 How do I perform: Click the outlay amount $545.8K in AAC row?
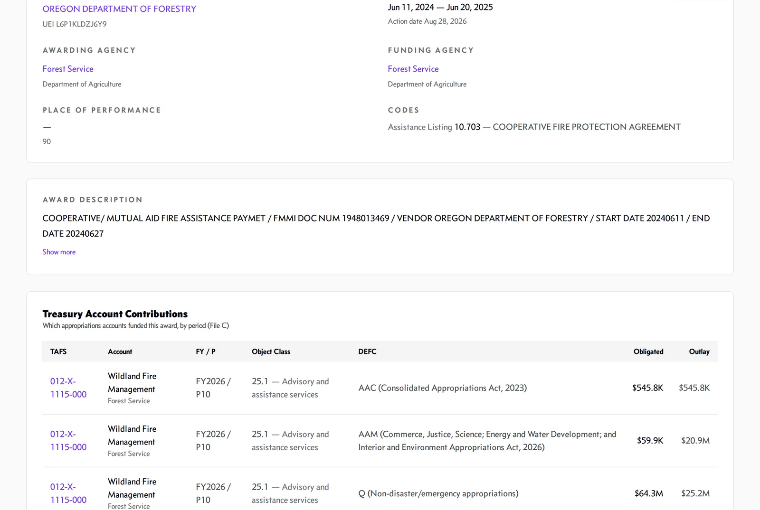[694, 388]
